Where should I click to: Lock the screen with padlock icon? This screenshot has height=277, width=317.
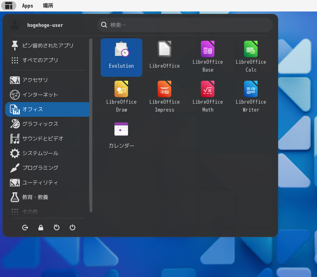coord(41,228)
